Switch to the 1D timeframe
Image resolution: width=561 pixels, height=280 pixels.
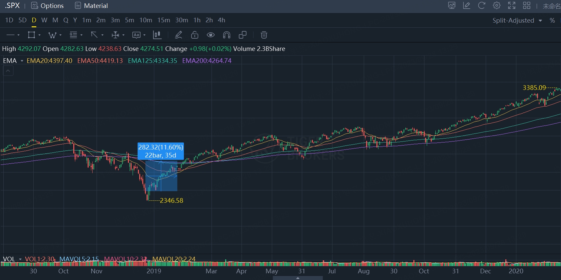(9, 20)
